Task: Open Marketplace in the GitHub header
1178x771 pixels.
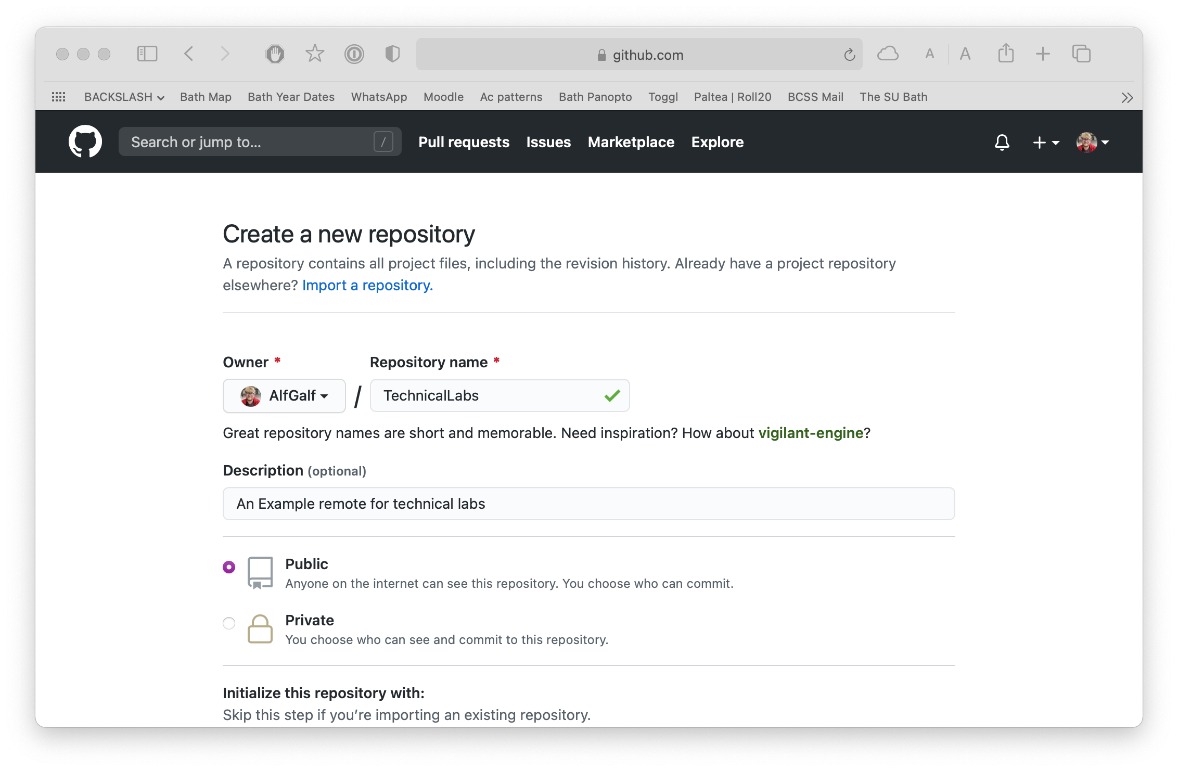Action: click(631, 142)
